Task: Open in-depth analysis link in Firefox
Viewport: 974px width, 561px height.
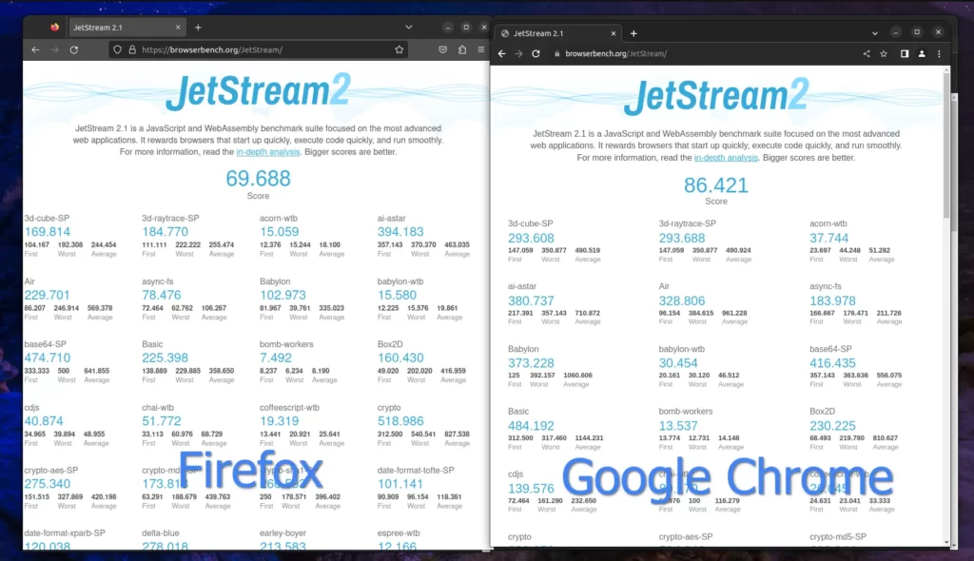Action: (x=267, y=151)
